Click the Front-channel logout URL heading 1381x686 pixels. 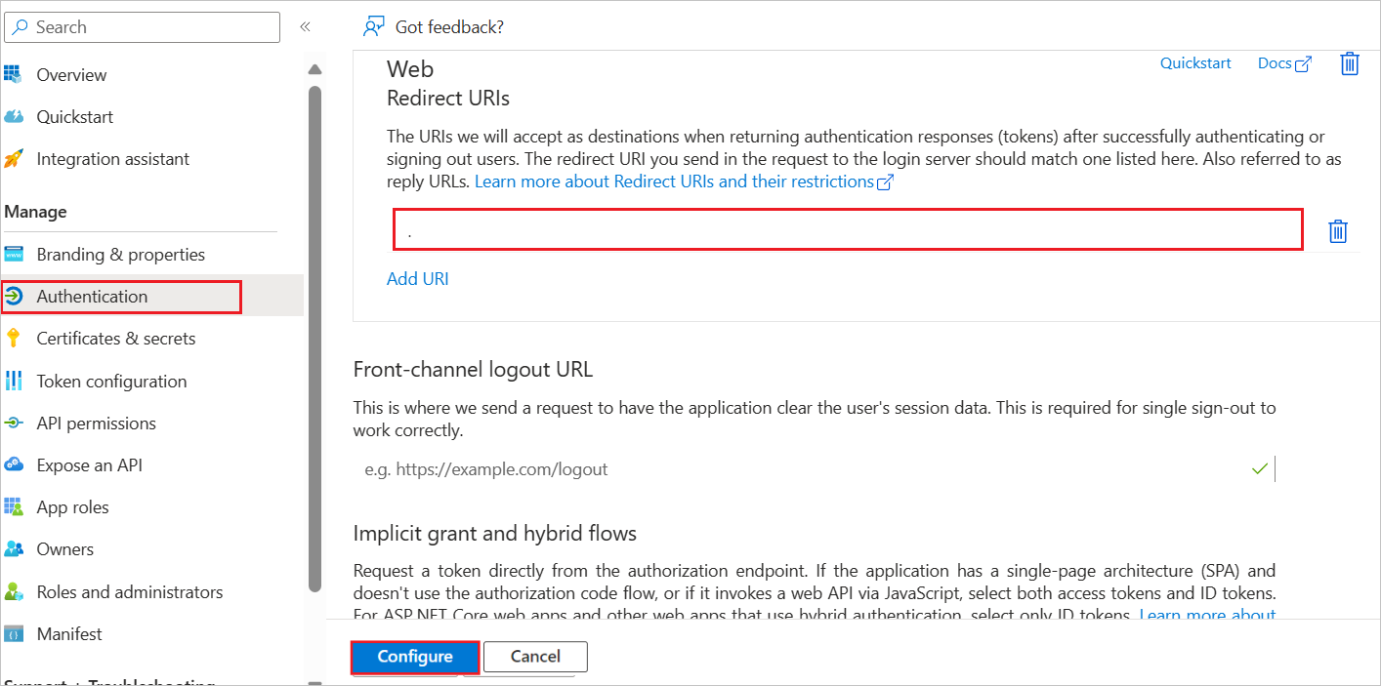pyautogui.click(x=473, y=370)
